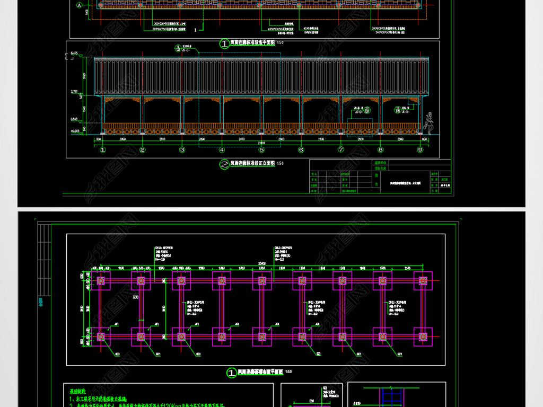Select the detail callout bubble 3 inside the elevation

coord(398,109)
